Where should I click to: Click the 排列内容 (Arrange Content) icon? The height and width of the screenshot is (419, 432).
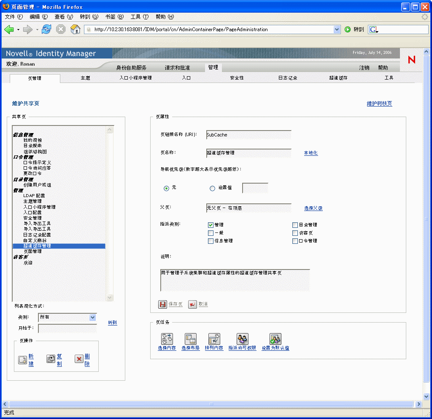pos(214,339)
